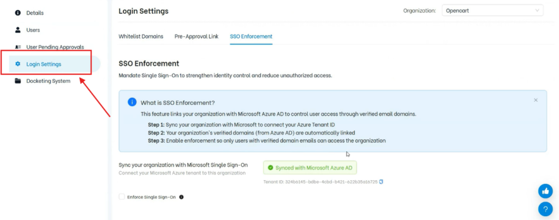Dismiss the What is SSO Enforcement banner
The height and width of the screenshot is (220, 559).
(536, 100)
